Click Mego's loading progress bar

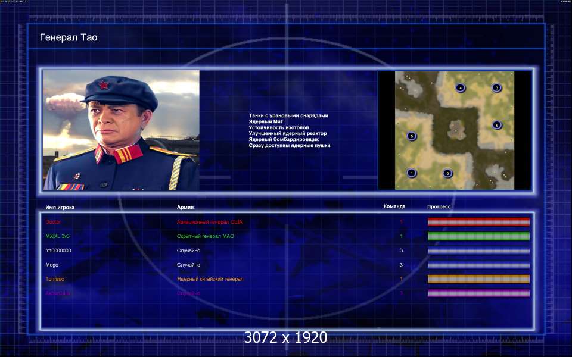click(478, 265)
